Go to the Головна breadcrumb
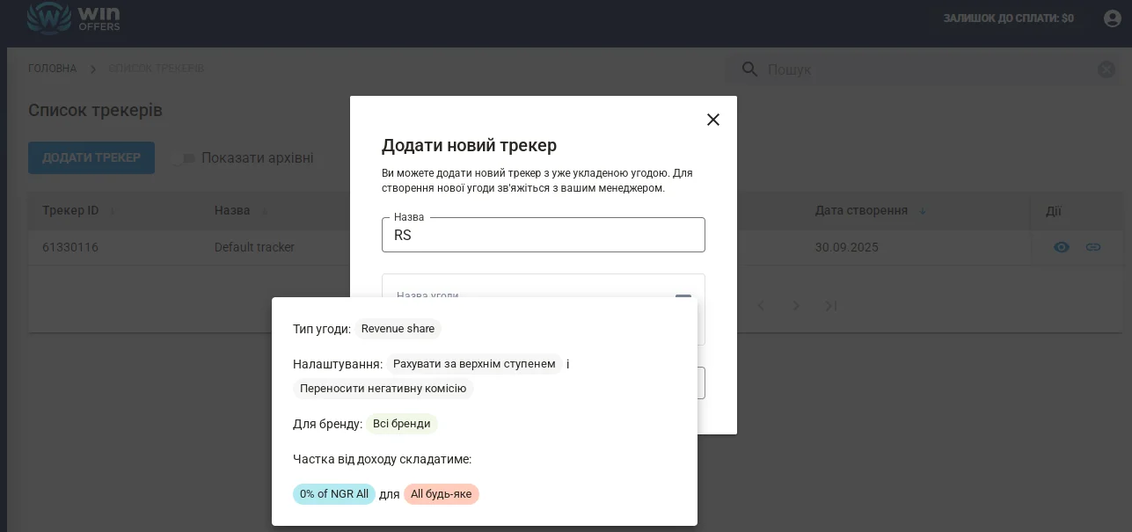 tap(52, 69)
